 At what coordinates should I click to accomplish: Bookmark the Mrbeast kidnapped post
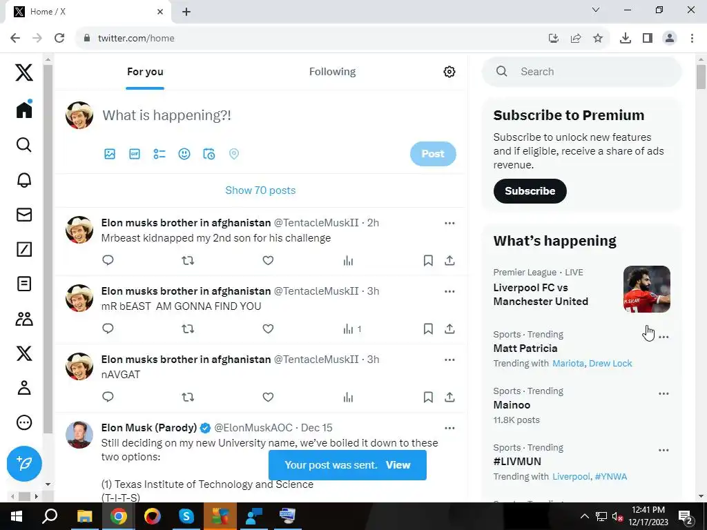(x=428, y=260)
